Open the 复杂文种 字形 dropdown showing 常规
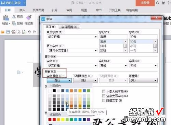171x125 pixels. point(113,65)
